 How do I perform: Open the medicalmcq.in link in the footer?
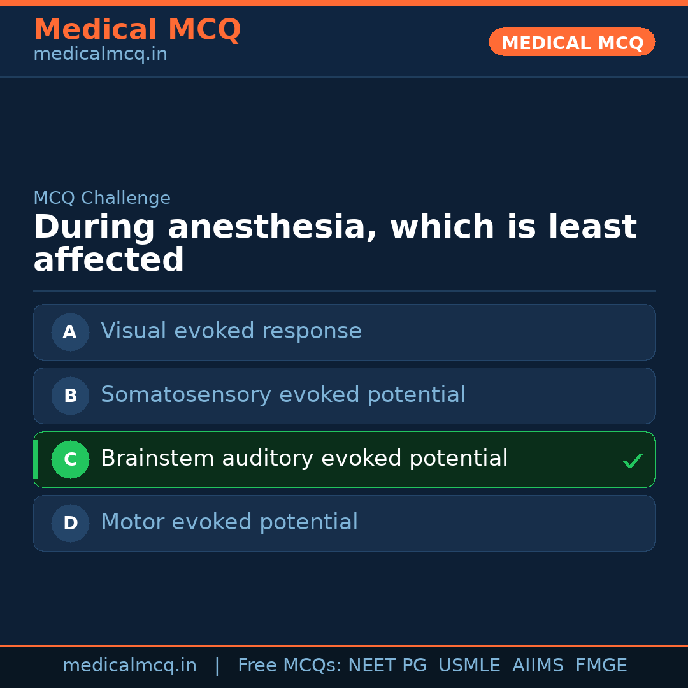[x=129, y=666]
